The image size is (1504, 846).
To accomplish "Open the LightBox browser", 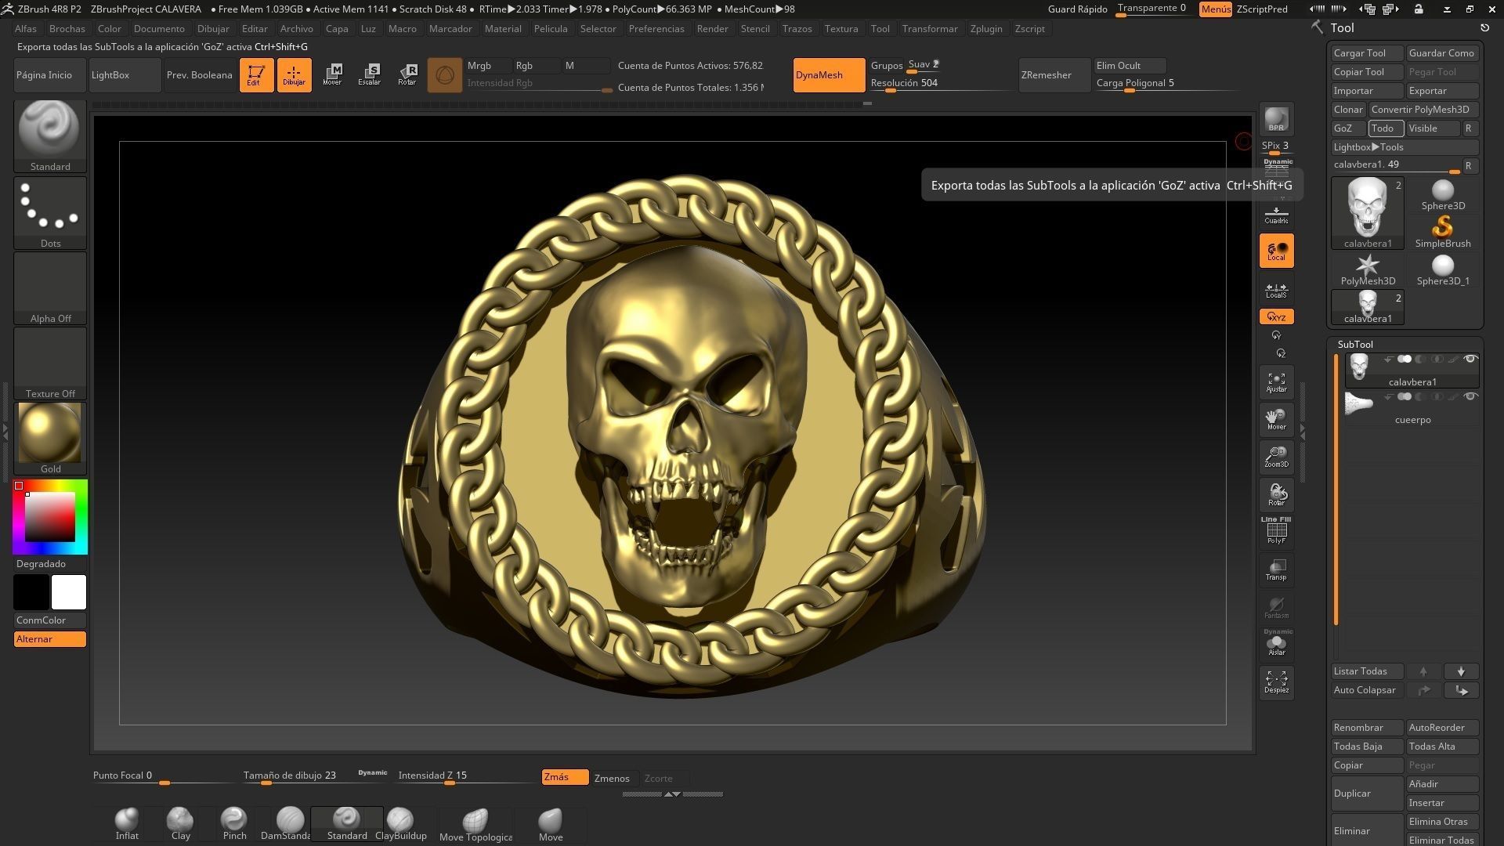I will (x=125, y=75).
